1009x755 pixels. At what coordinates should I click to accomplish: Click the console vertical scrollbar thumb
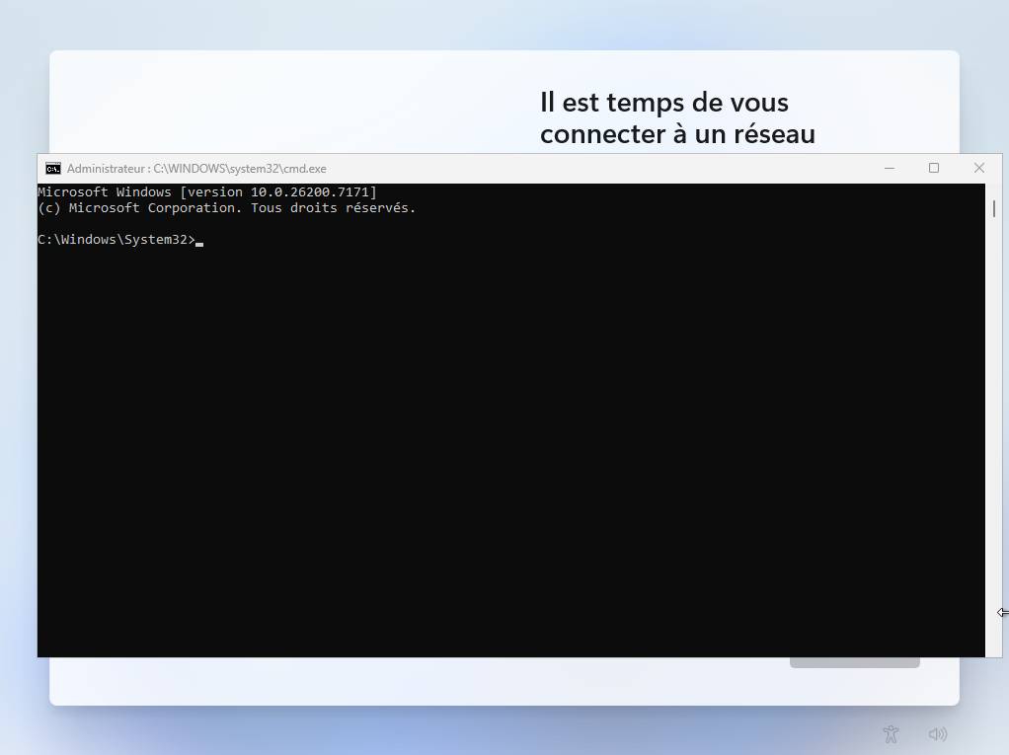993,208
